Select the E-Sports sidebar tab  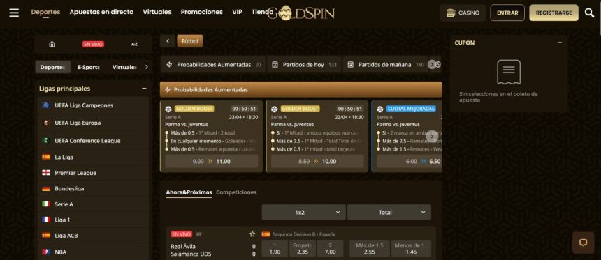coord(89,67)
